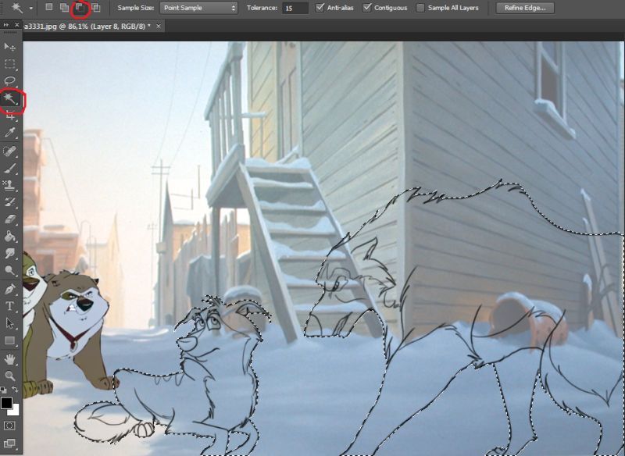Select the Eyedropper tool

pos(9,133)
